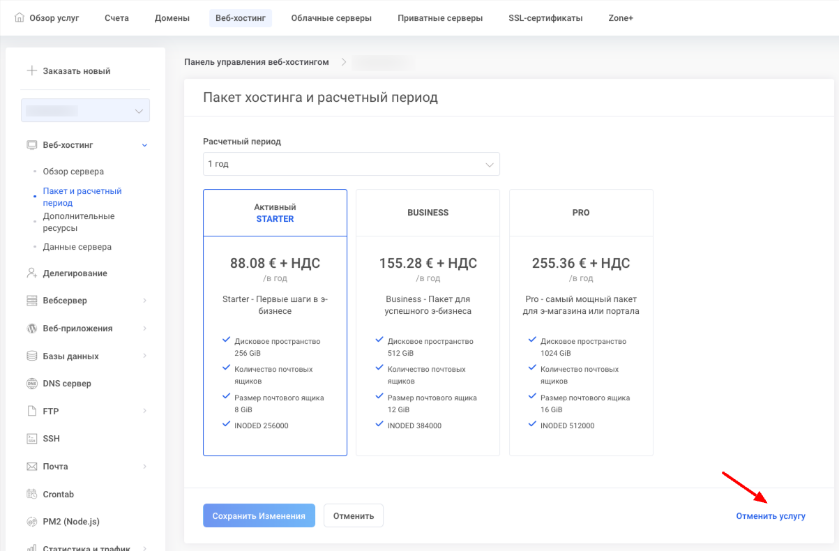Click the Базы данных database icon
This screenshot has width=839, height=551.
coord(31,356)
